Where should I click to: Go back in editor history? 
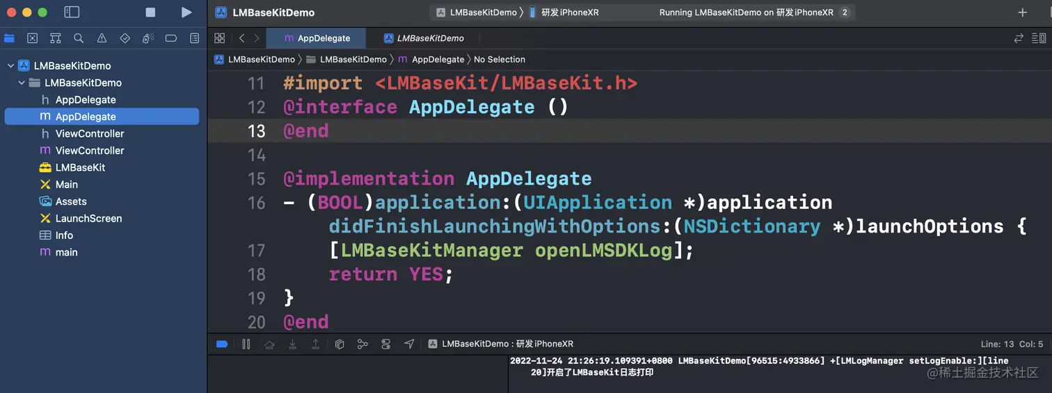pyautogui.click(x=241, y=38)
